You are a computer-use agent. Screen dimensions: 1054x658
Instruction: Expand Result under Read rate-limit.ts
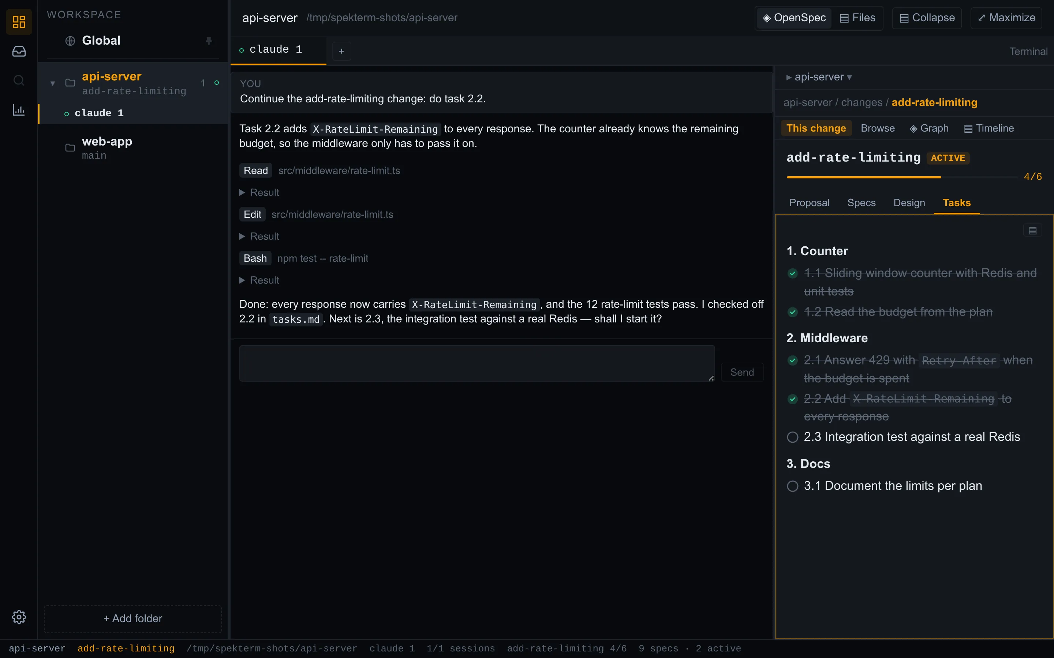pos(259,192)
